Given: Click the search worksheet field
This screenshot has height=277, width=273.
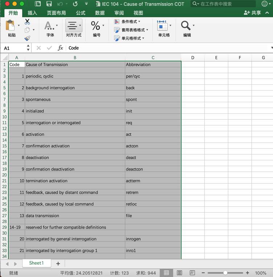Looking at the screenshot, I should pyautogui.click(x=223, y=4).
